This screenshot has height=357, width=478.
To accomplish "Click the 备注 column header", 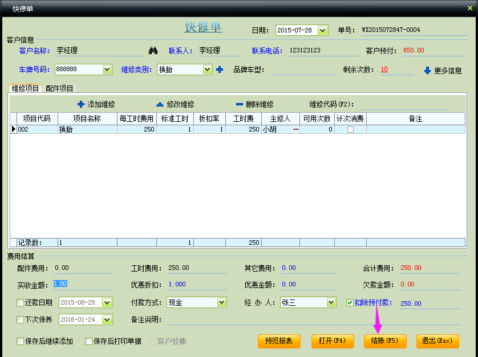I will tap(416, 118).
